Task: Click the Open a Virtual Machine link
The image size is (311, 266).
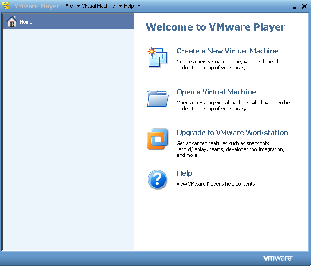Action: coord(216,92)
